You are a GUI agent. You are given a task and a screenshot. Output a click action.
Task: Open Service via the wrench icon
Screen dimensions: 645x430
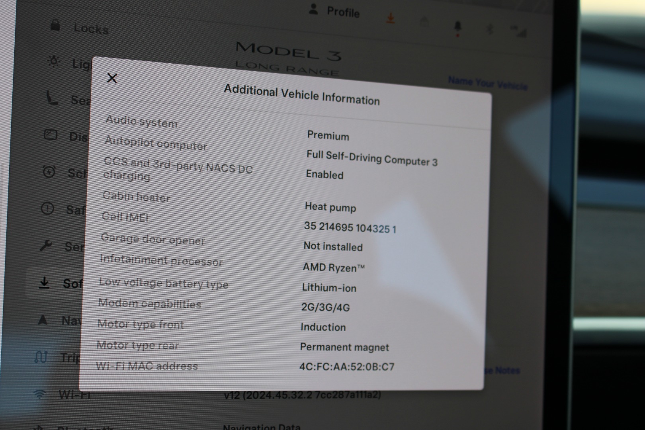click(x=46, y=246)
